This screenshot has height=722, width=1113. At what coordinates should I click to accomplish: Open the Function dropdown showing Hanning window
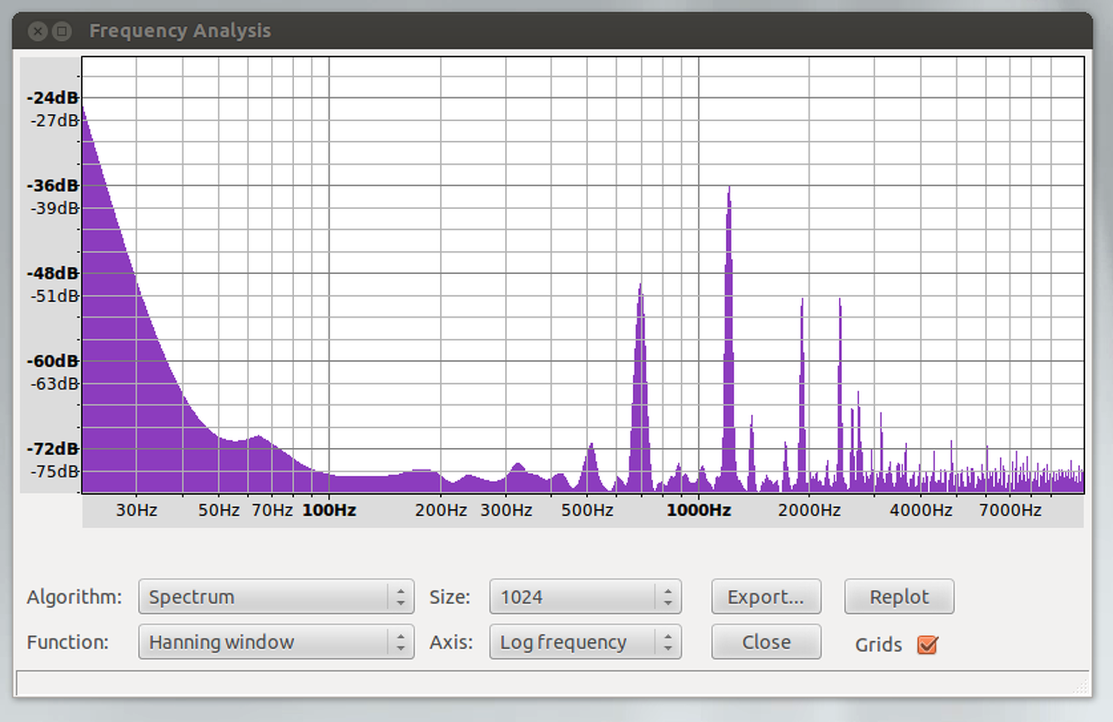pos(276,642)
